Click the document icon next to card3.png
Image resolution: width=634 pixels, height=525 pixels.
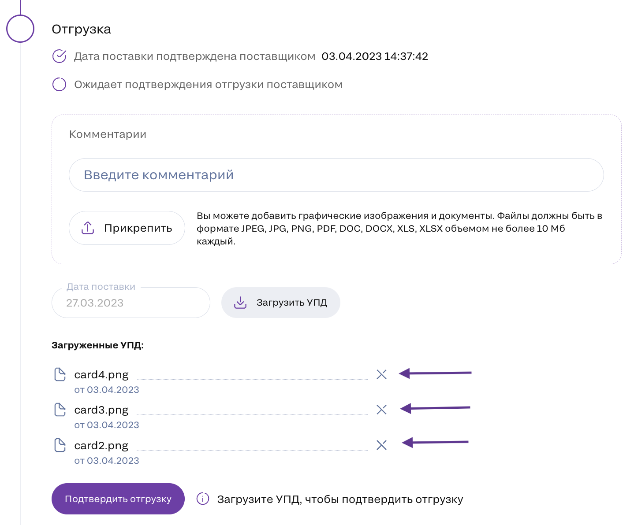60,410
